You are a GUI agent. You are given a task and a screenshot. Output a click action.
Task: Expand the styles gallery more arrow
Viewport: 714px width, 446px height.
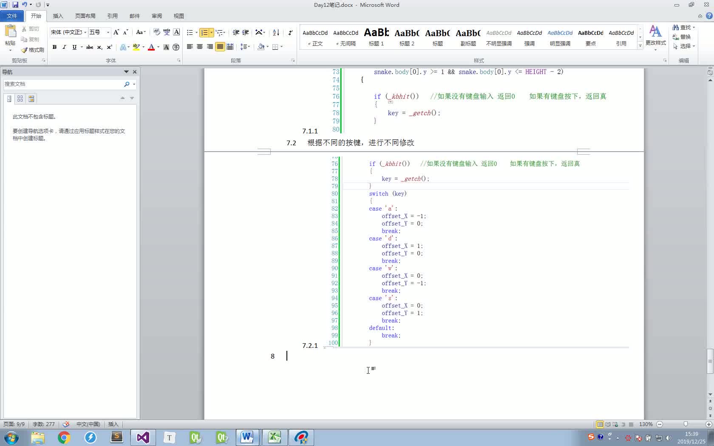click(640, 45)
